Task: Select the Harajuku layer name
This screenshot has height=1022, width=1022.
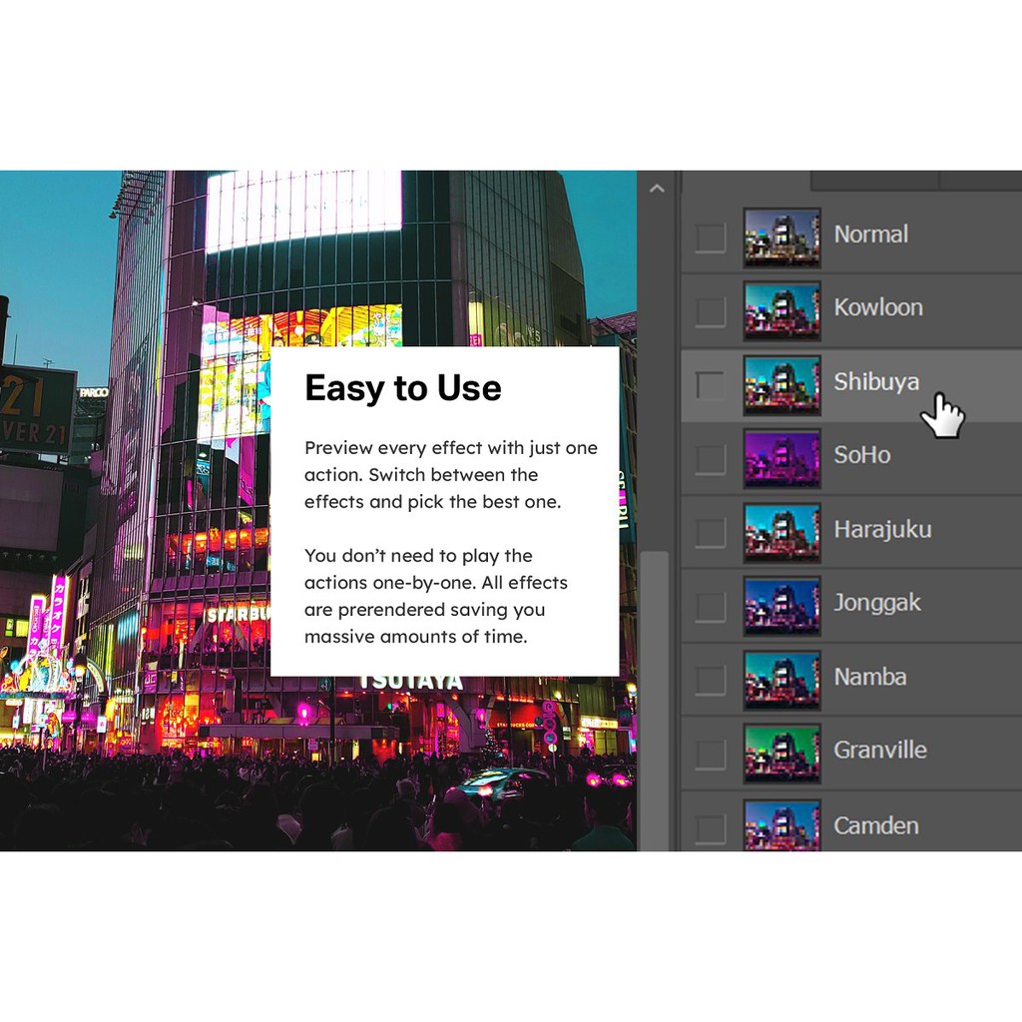Action: (882, 529)
